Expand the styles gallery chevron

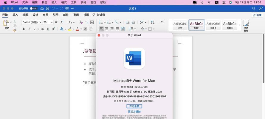pos(240,25)
